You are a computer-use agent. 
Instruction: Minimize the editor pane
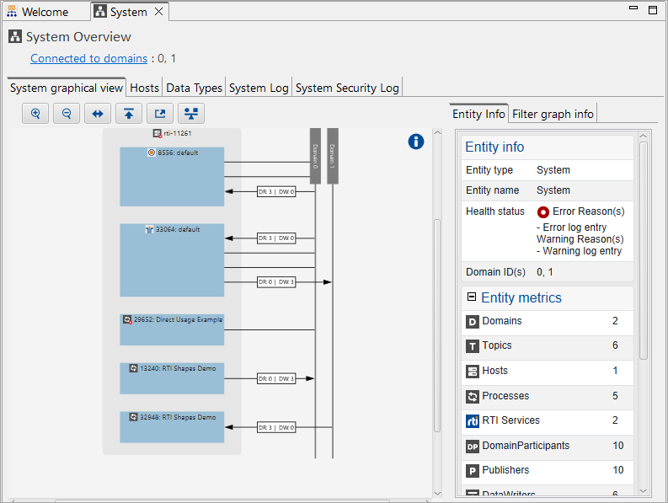click(x=633, y=8)
